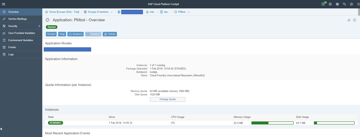Click the Change Quota button
This screenshot has width=360, height=137.
point(168,99)
